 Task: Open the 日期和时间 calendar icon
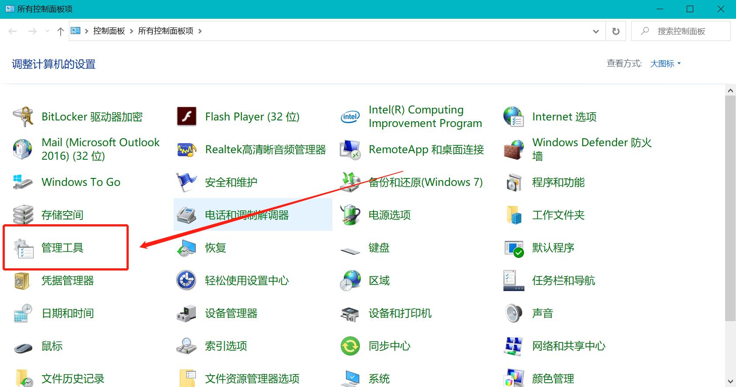pyautogui.click(x=23, y=313)
